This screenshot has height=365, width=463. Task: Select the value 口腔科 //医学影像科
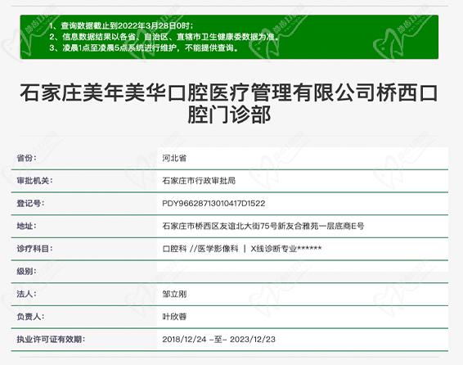(200, 249)
